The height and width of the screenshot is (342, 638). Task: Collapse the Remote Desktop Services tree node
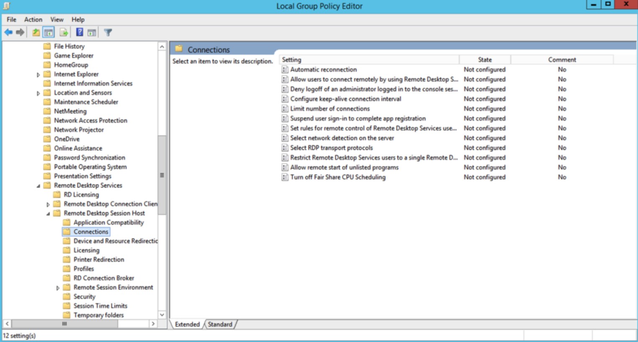[x=38, y=186]
